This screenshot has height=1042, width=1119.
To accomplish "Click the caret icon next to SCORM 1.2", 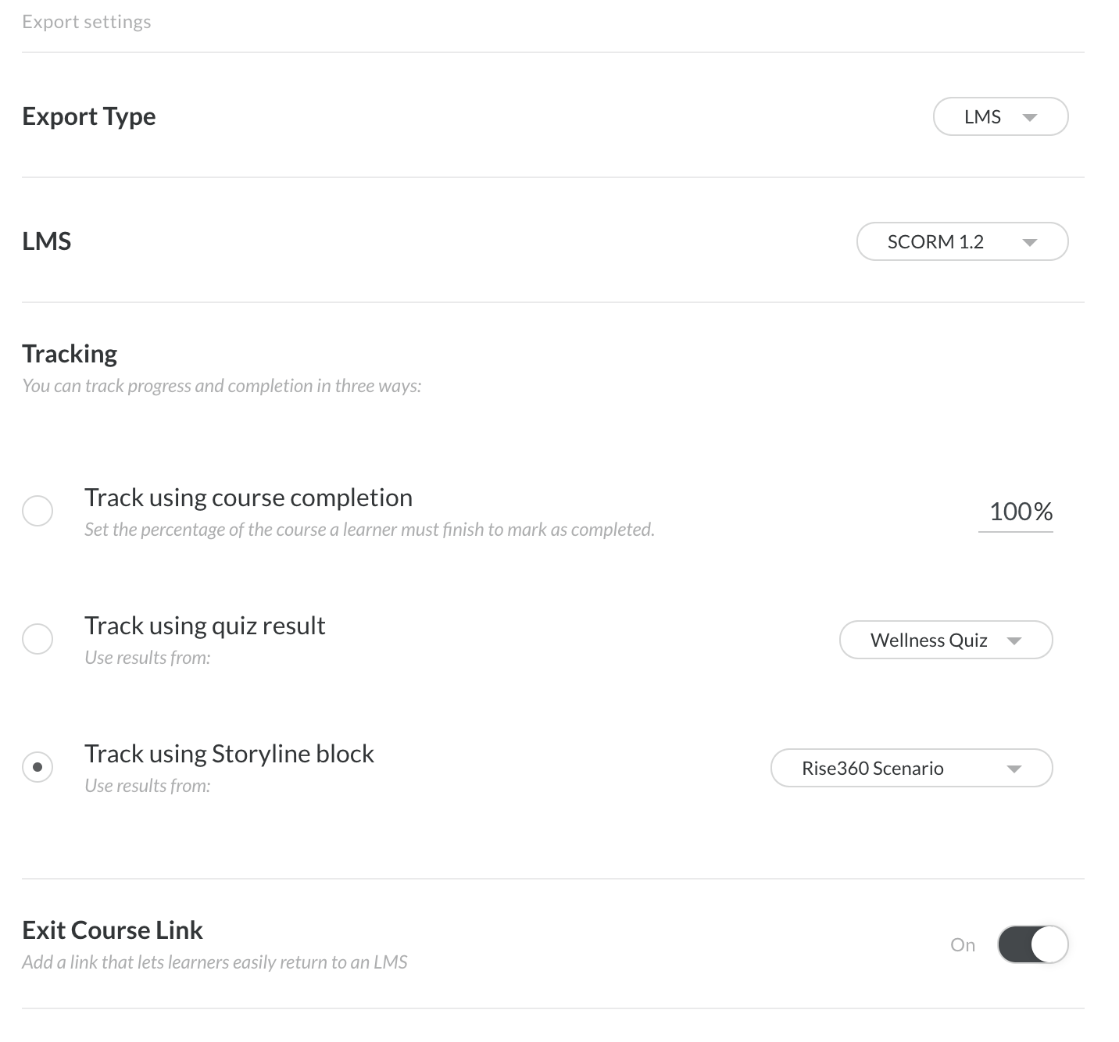I will pyautogui.click(x=1030, y=242).
